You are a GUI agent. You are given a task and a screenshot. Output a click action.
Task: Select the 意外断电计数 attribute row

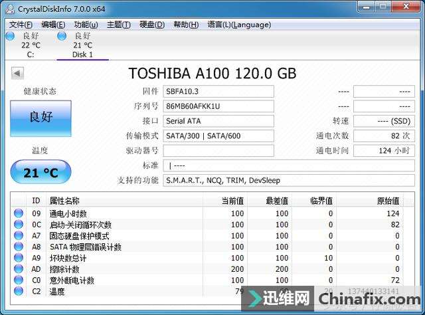[207, 280]
